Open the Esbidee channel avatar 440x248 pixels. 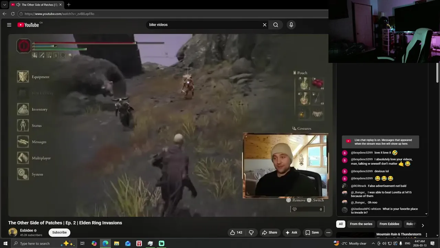(13, 232)
